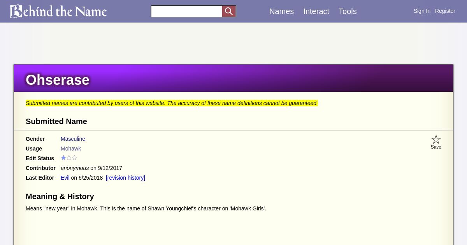The height and width of the screenshot is (245, 467).
Task: Click the Ohserase name heading
Action: coord(58,80)
